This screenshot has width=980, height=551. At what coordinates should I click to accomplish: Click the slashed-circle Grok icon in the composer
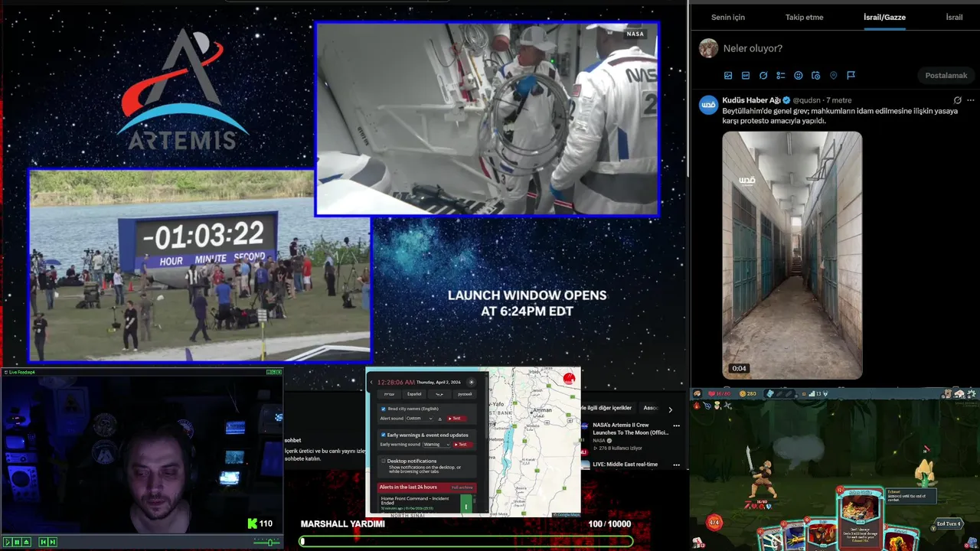click(763, 76)
